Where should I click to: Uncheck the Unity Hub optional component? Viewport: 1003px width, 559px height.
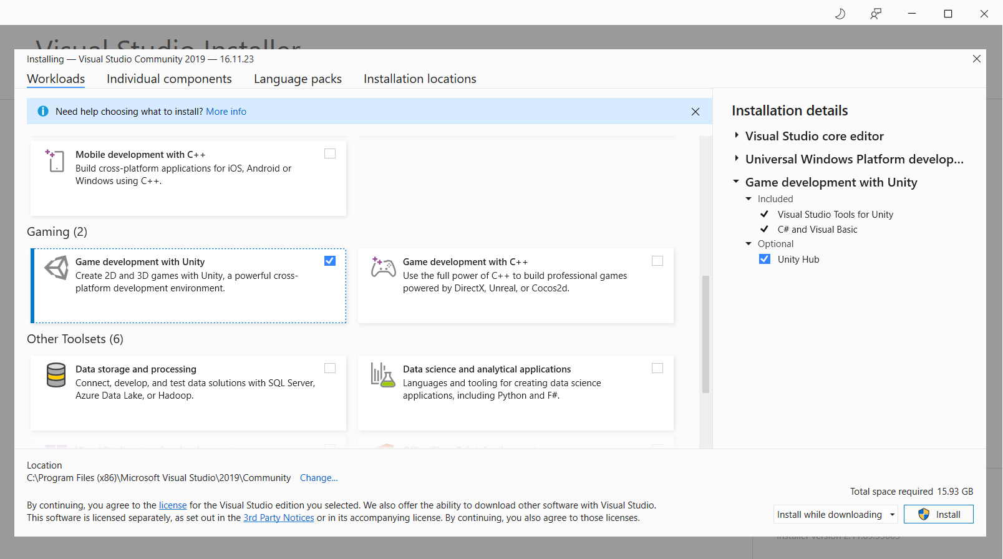tap(765, 259)
